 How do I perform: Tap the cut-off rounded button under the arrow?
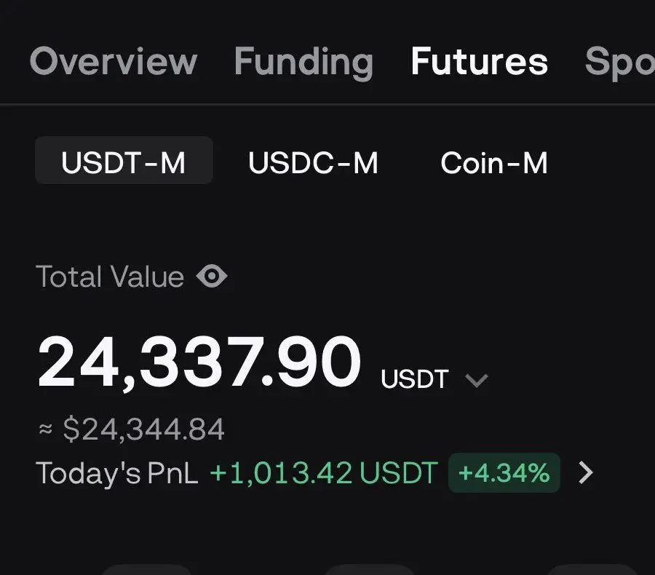pos(592,570)
